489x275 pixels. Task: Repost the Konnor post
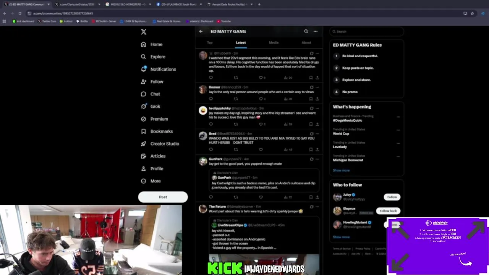pos(236,99)
